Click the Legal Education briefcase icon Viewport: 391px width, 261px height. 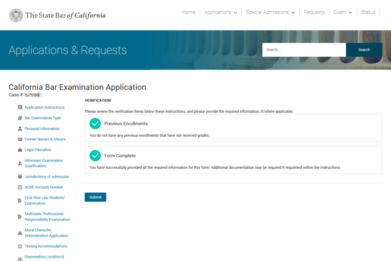pyautogui.click(x=20, y=150)
